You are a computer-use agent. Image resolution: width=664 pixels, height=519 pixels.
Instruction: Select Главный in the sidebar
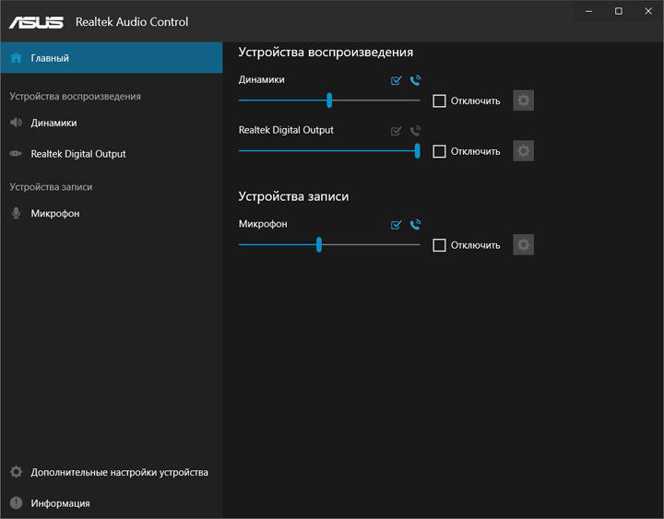50,58
